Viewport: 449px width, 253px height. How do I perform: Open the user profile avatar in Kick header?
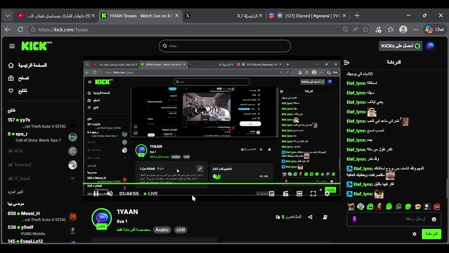click(x=430, y=46)
